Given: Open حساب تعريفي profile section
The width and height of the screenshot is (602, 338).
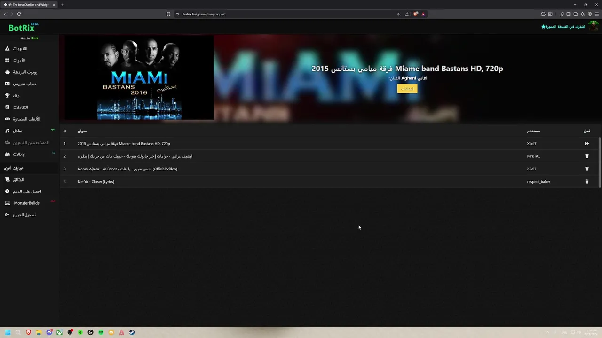Looking at the screenshot, I should [24, 84].
